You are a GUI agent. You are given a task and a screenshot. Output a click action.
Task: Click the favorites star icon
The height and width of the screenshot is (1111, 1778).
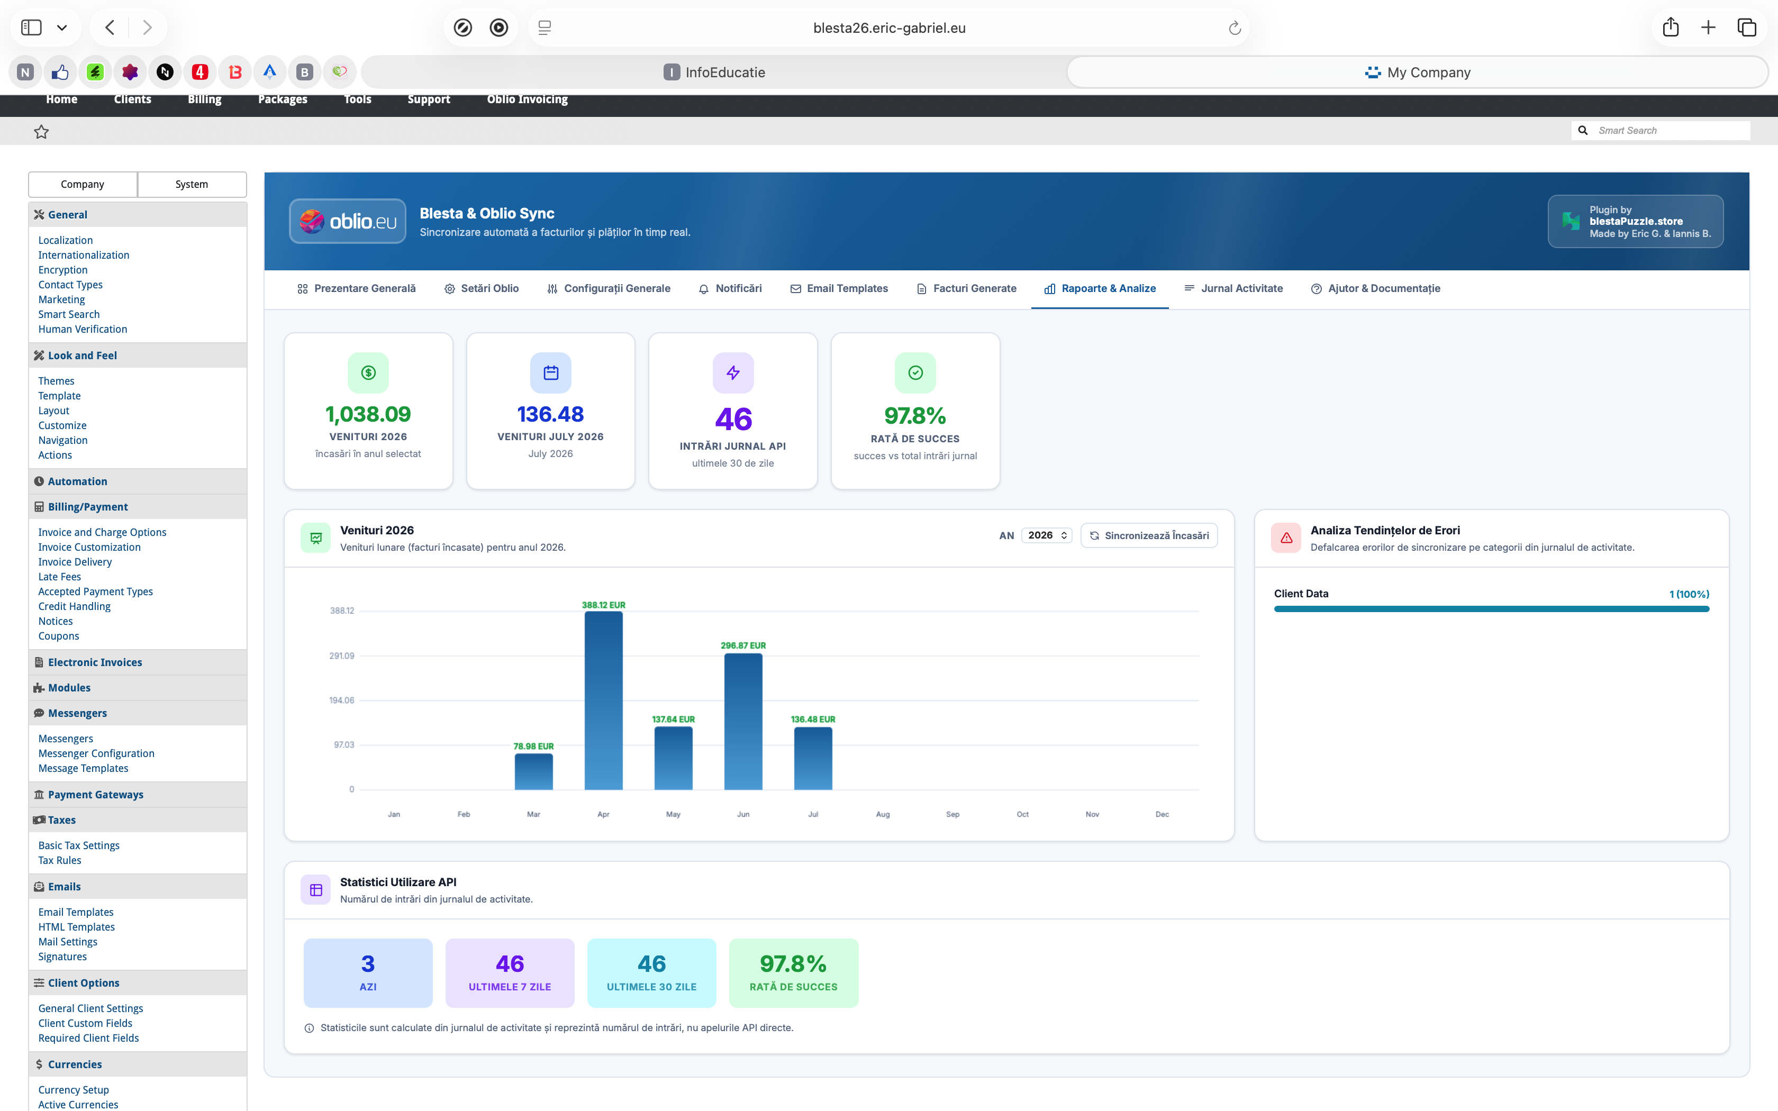pos(41,132)
